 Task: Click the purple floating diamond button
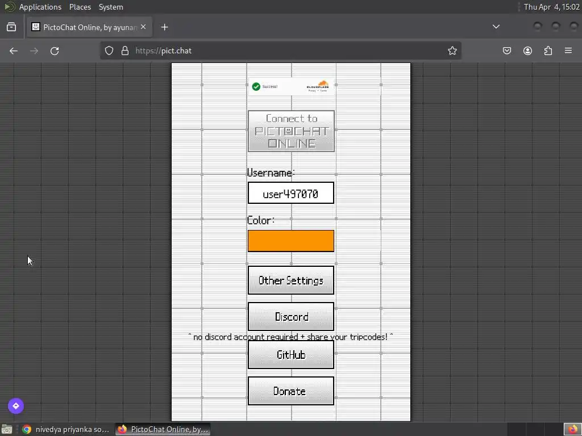tap(16, 405)
